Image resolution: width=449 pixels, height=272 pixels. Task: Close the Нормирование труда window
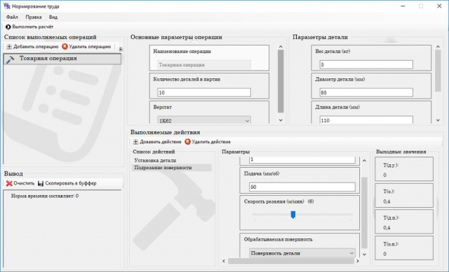tap(439, 6)
